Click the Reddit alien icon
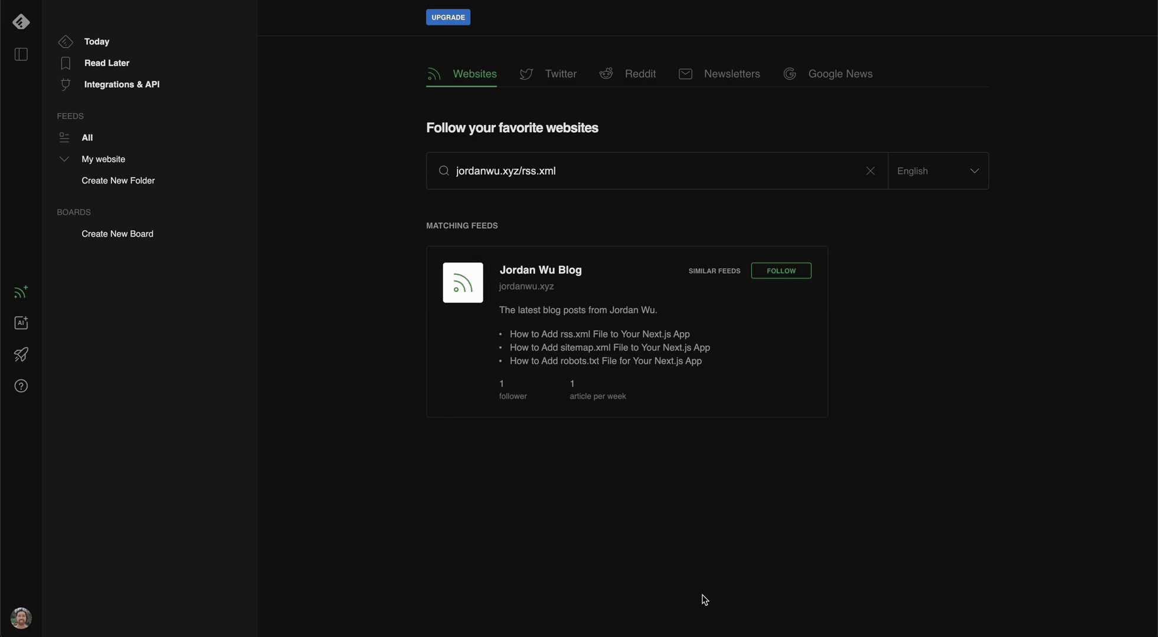1158x637 pixels. click(x=606, y=73)
